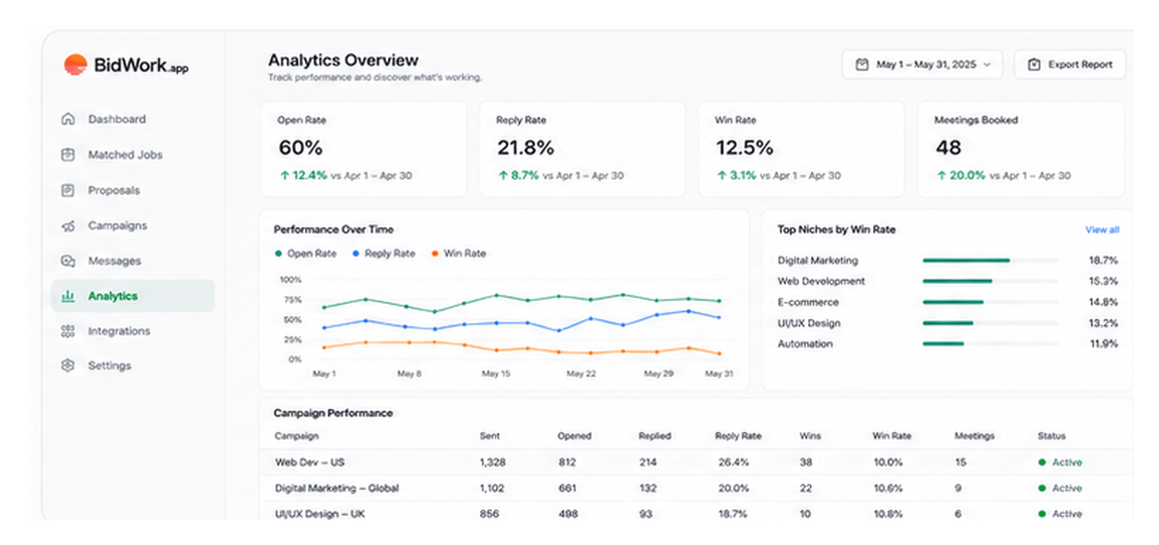Select the Web Dev – US campaign name
Screen dimensions: 1159x545
310,462
